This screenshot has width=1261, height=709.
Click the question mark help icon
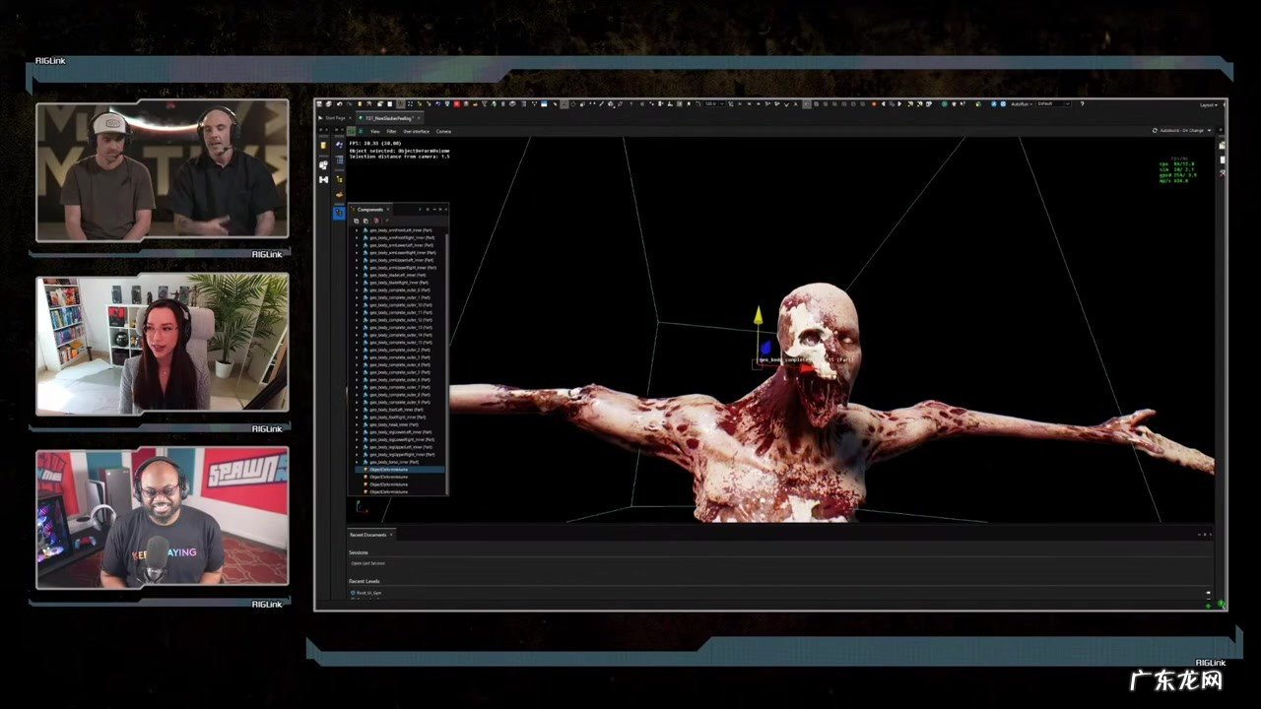pyautogui.click(x=1082, y=103)
